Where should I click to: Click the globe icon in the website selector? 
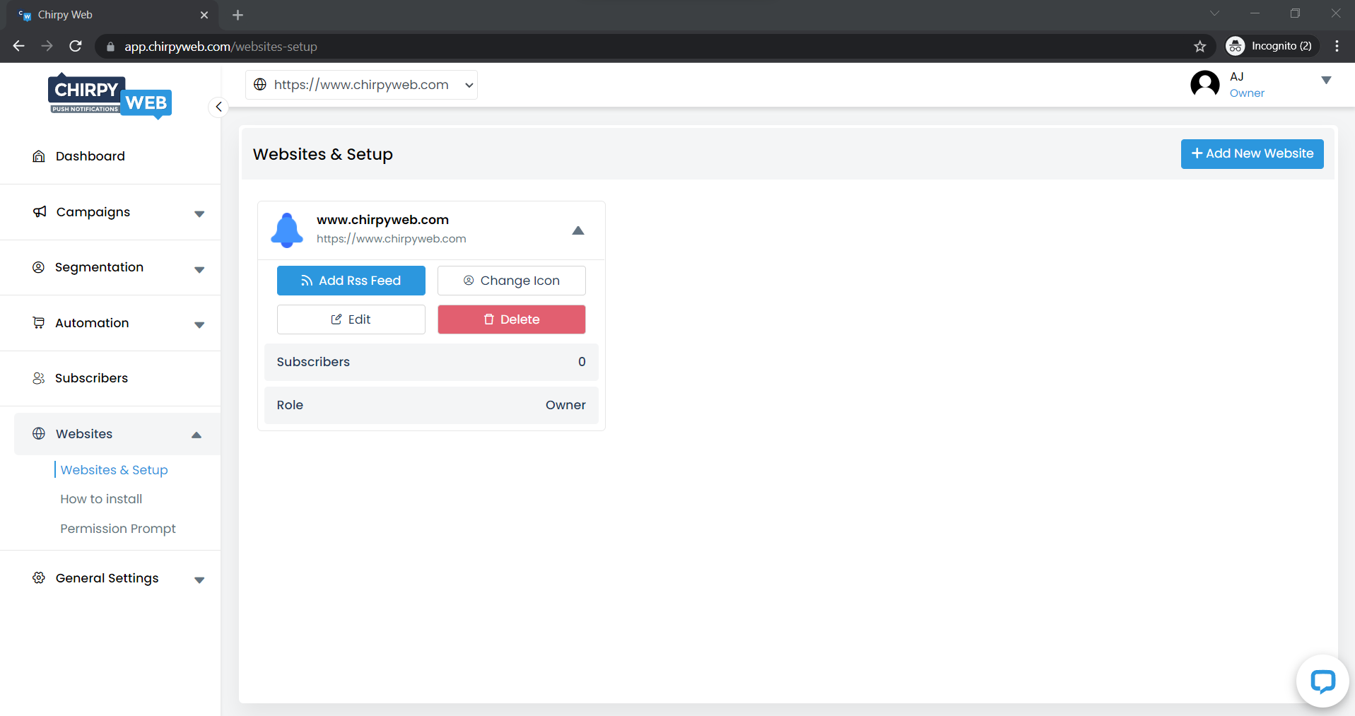[260, 85]
